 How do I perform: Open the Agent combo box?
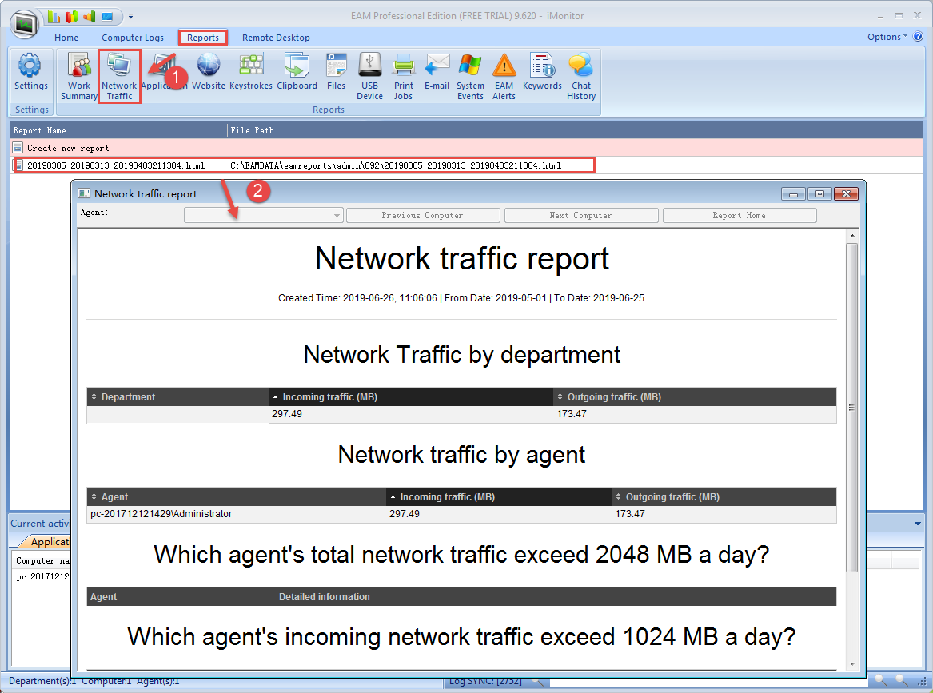point(264,215)
